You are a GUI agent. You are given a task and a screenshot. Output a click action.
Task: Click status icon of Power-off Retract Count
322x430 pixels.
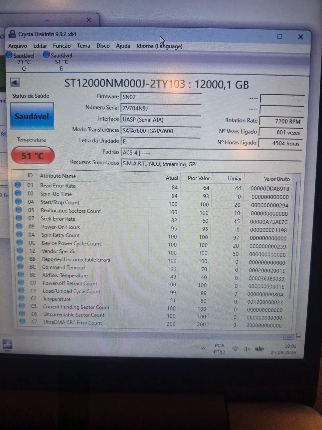[x=21, y=283]
